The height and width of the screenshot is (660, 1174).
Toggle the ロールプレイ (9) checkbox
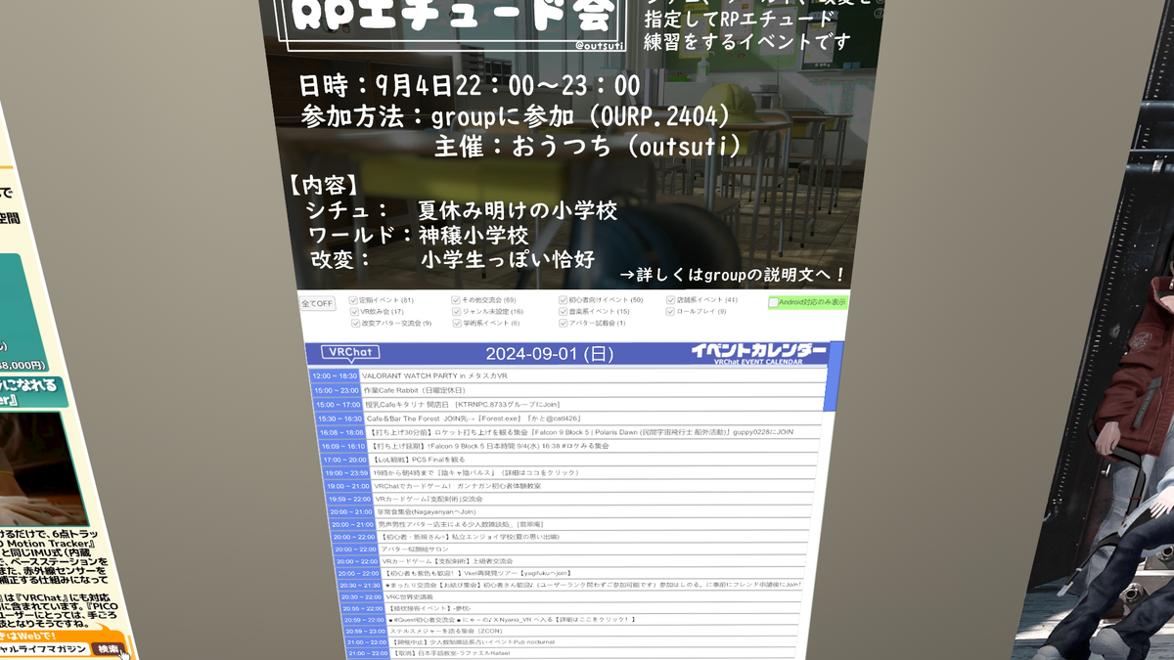click(671, 311)
